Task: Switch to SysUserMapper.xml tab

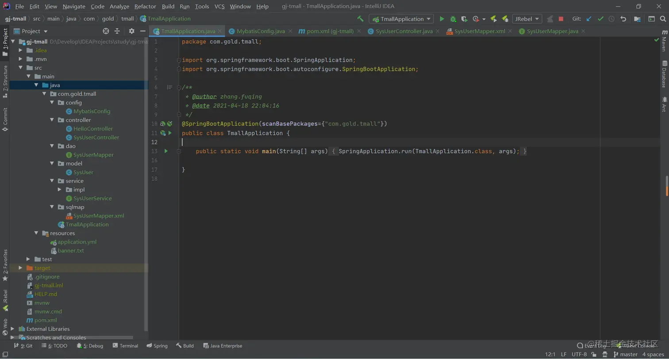Action: click(480, 31)
